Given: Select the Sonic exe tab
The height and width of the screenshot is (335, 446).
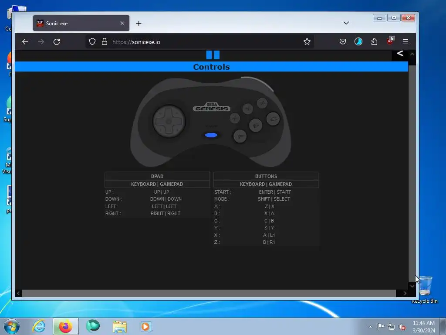Looking at the screenshot, I should [81, 24].
